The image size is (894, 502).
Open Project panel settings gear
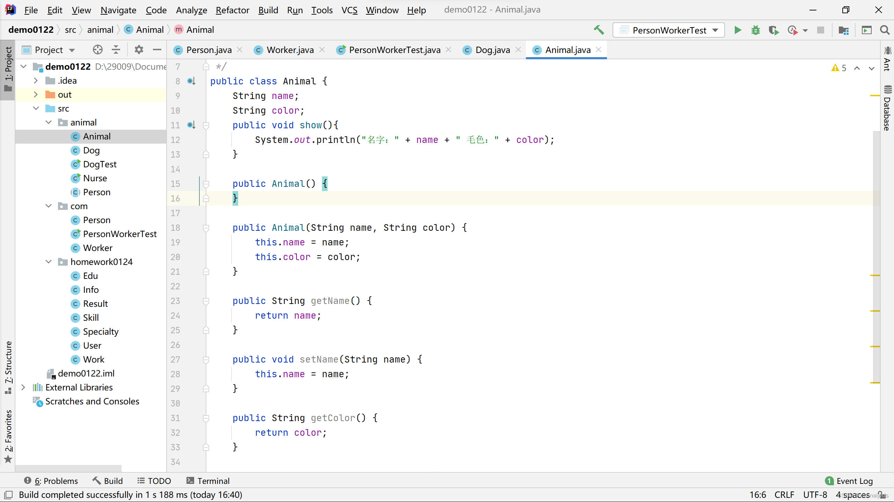point(139,50)
